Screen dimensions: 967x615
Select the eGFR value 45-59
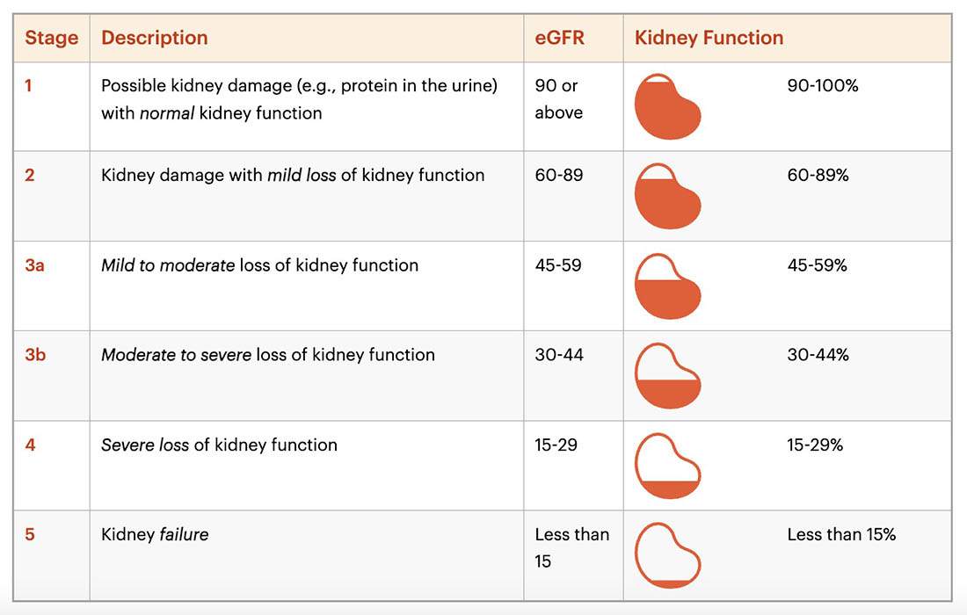click(x=558, y=265)
